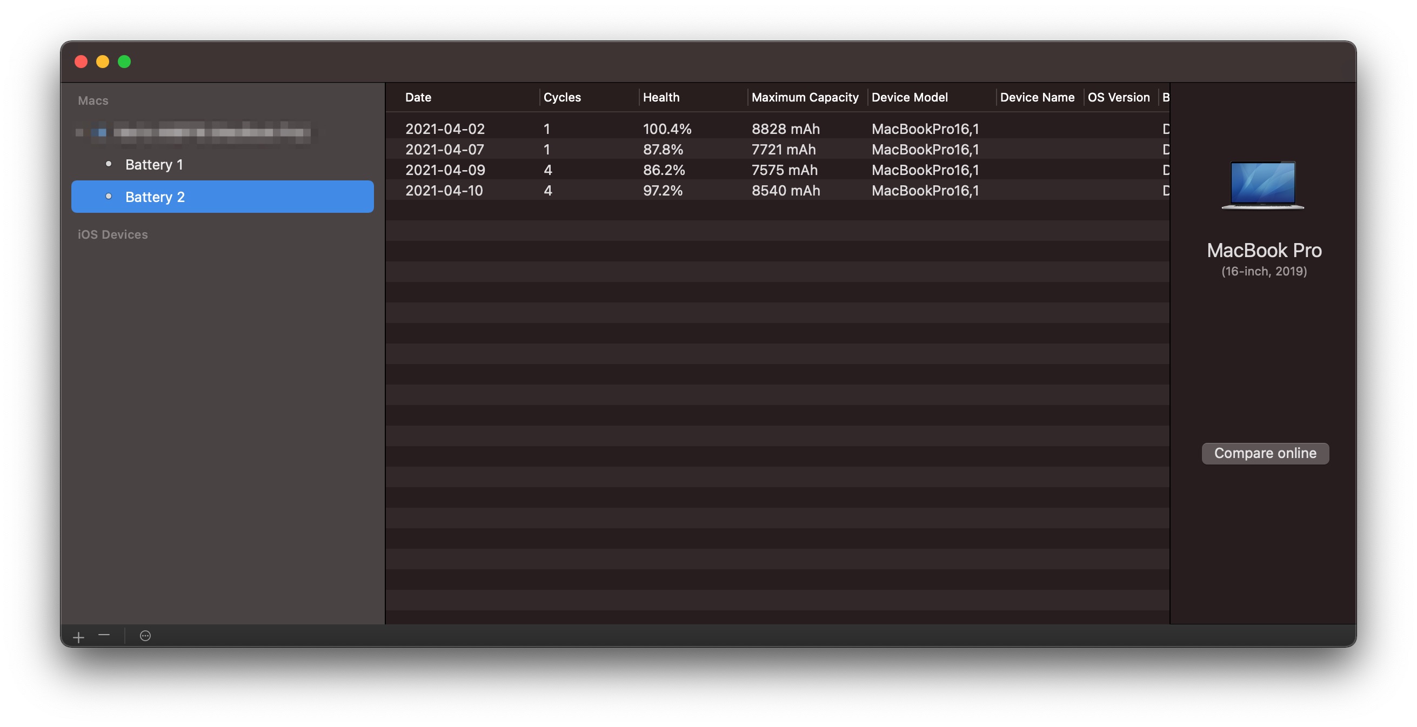Click the minus remove-device icon
Screen dimensions: 1417x727
pyautogui.click(x=104, y=636)
